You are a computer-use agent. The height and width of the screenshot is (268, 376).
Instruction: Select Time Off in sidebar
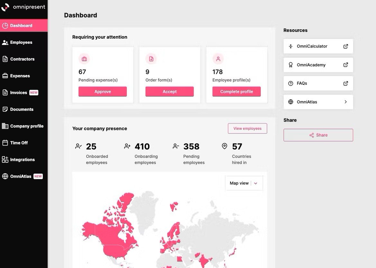(19, 143)
